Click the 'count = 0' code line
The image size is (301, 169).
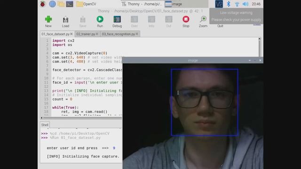pyautogui.click(x=62, y=99)
